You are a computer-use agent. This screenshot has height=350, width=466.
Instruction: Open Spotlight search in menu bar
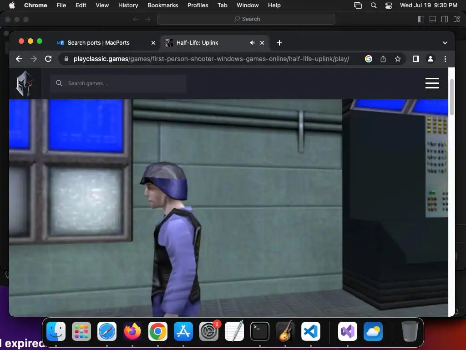pos(374,5)
